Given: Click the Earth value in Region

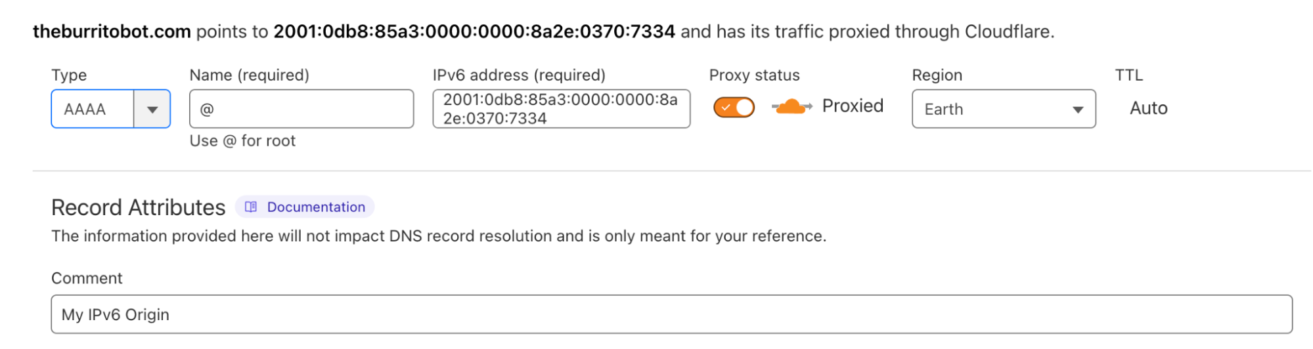Looking at the screenshot, I should coord(944,110).
